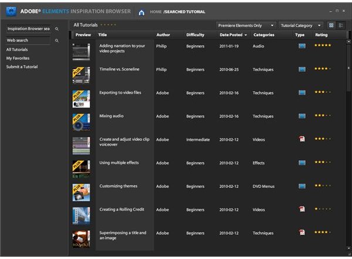352x259 pixels.
Task: Select title 'Using multiple effects'
Action: tap(119, 163)
